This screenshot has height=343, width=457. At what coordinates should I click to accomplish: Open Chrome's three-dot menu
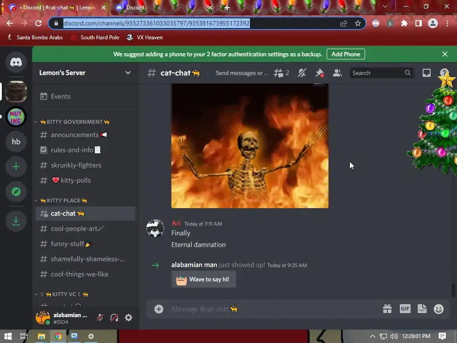tap(447, 23)
